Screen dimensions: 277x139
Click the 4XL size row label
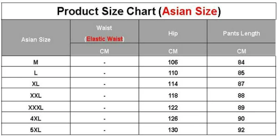pyautogui.click(x=36, y=119)
